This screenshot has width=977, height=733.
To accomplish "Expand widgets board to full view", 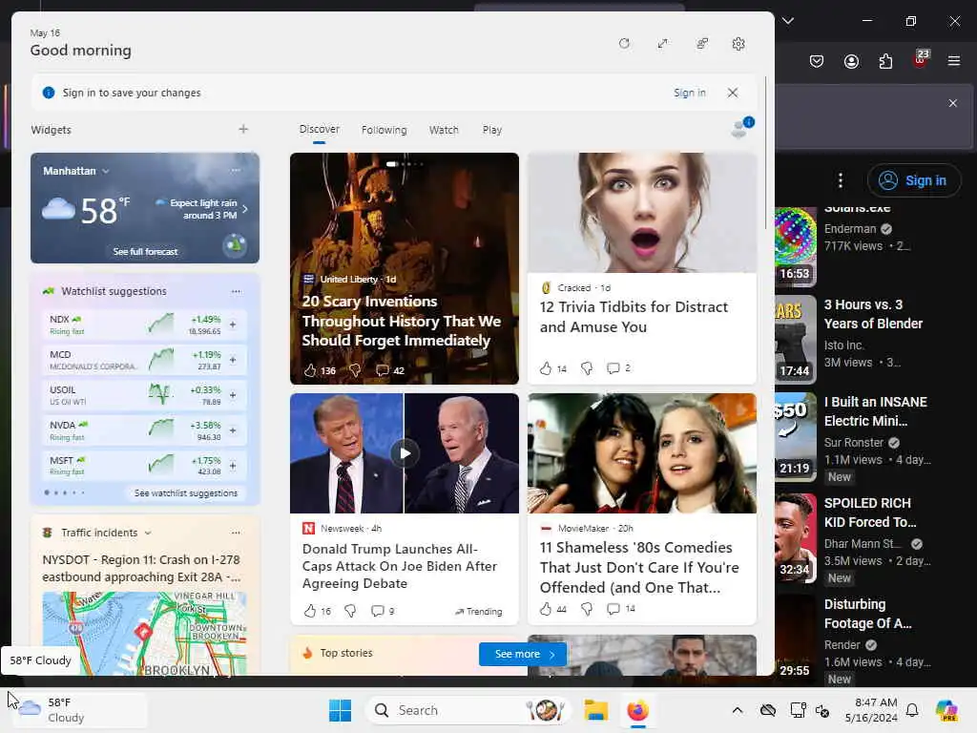I will [x=663, y=44].
